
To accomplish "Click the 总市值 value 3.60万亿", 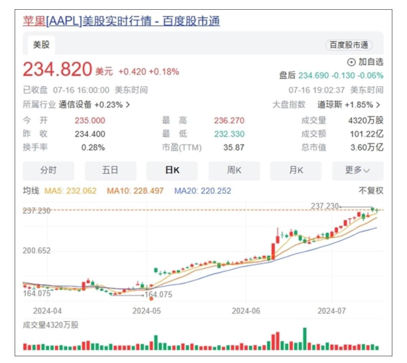I will 367,147.
